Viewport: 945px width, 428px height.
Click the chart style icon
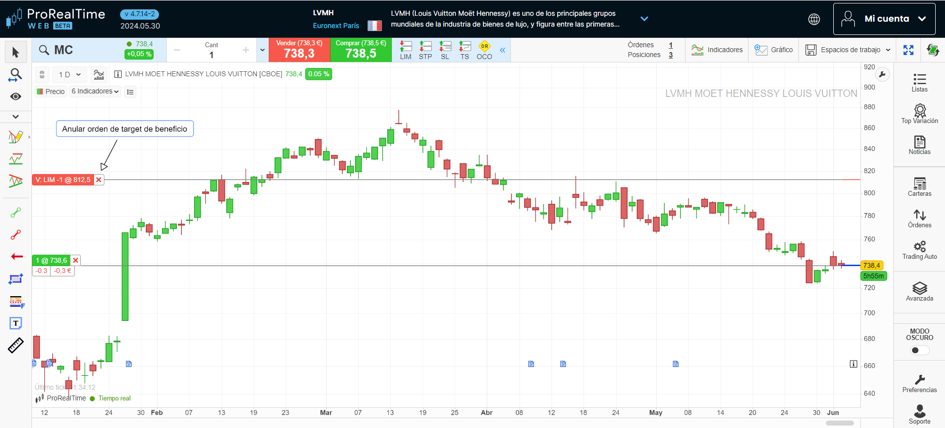click(99, 74)
